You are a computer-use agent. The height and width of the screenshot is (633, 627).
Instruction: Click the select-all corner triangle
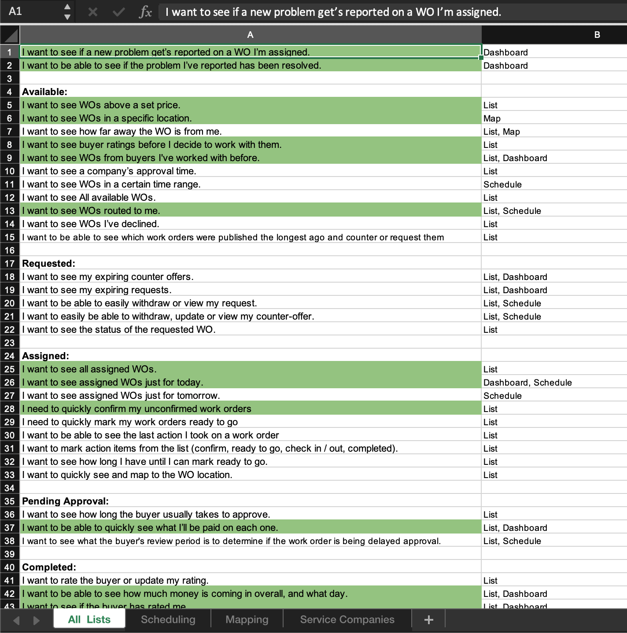click(x=10, y=35)
